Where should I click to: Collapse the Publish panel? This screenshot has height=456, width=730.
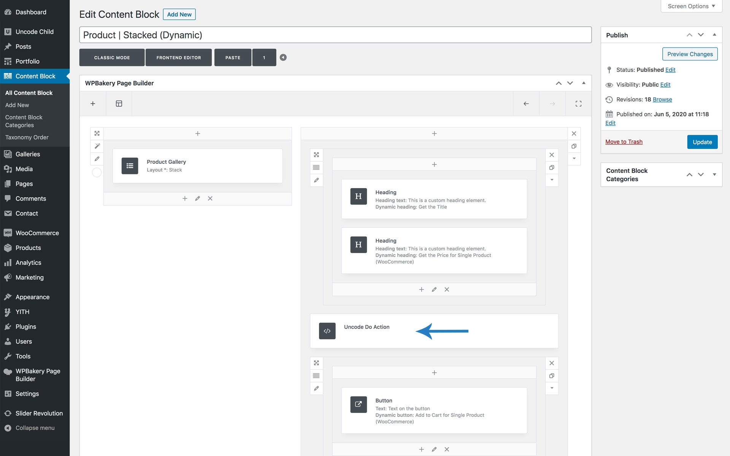(x=714, y=35)
